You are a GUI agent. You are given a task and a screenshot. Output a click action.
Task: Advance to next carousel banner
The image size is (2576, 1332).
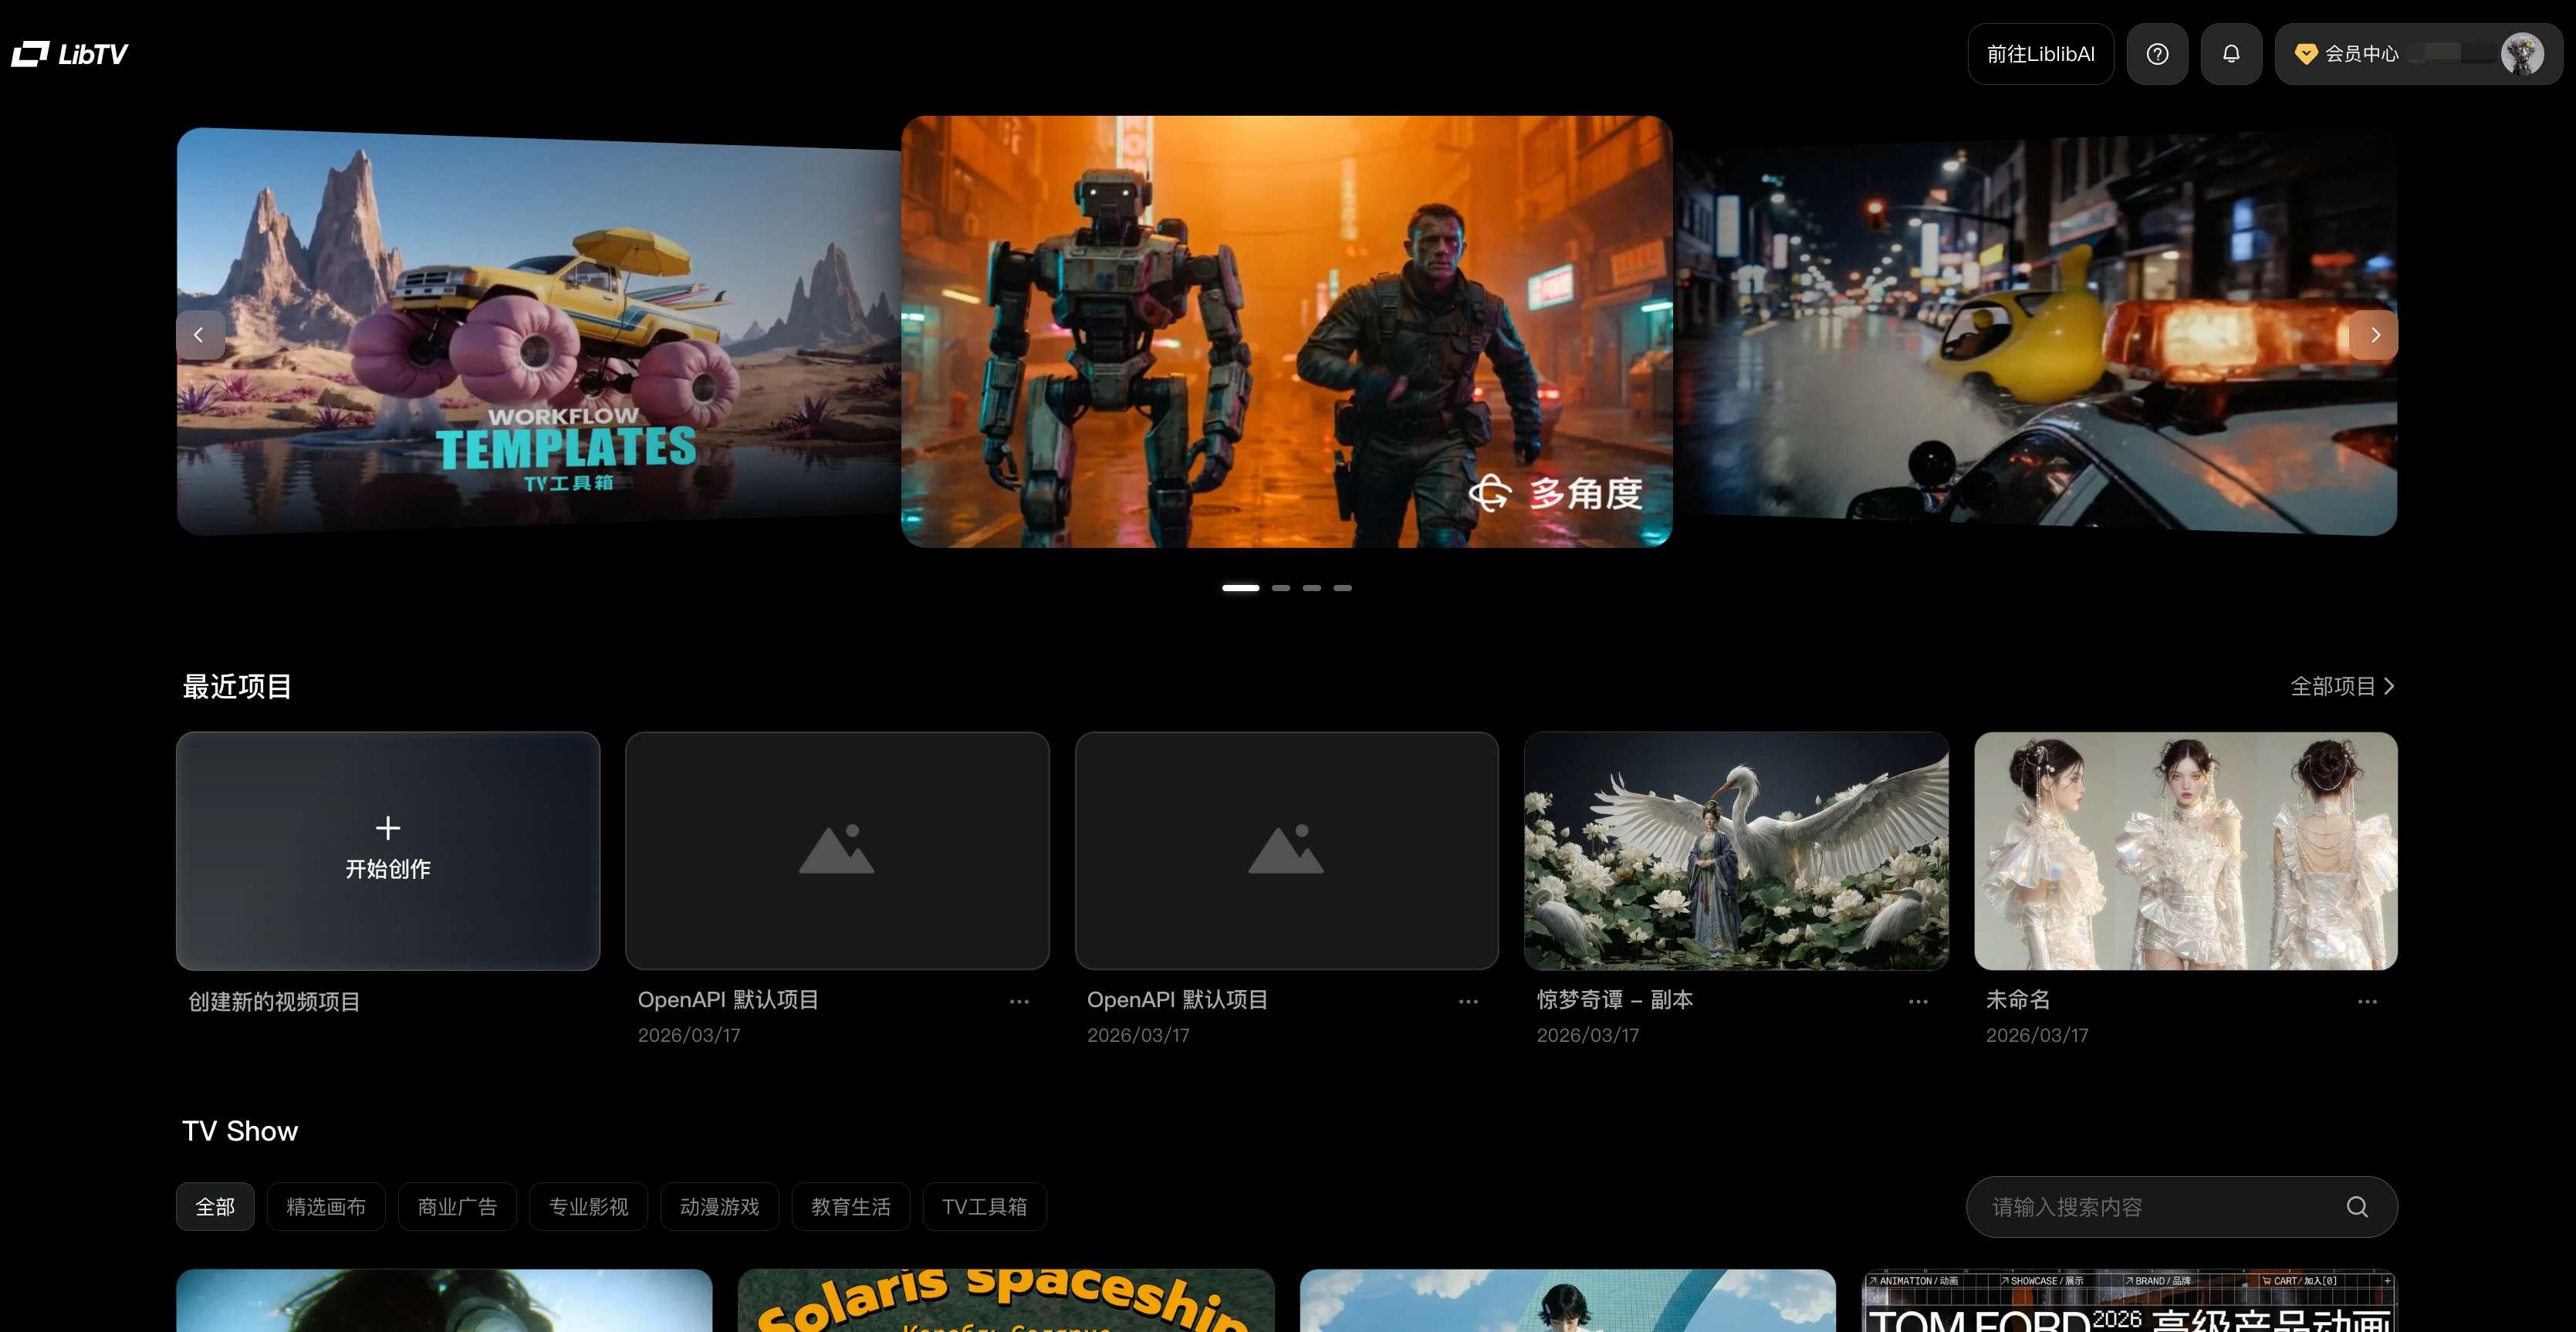tap(2375, 335)
